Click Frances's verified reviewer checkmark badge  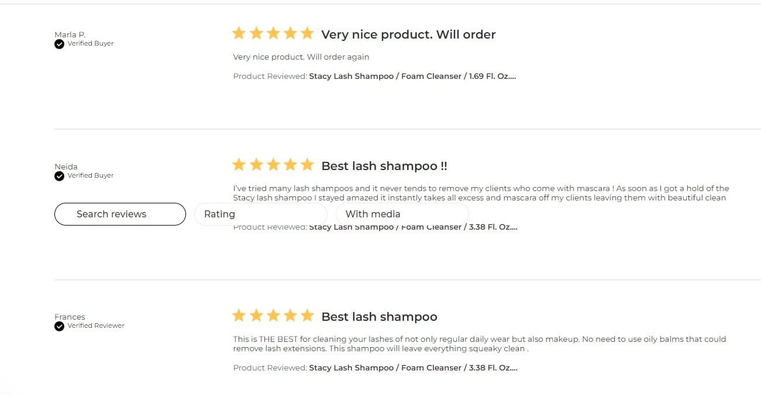pos(59,326)
